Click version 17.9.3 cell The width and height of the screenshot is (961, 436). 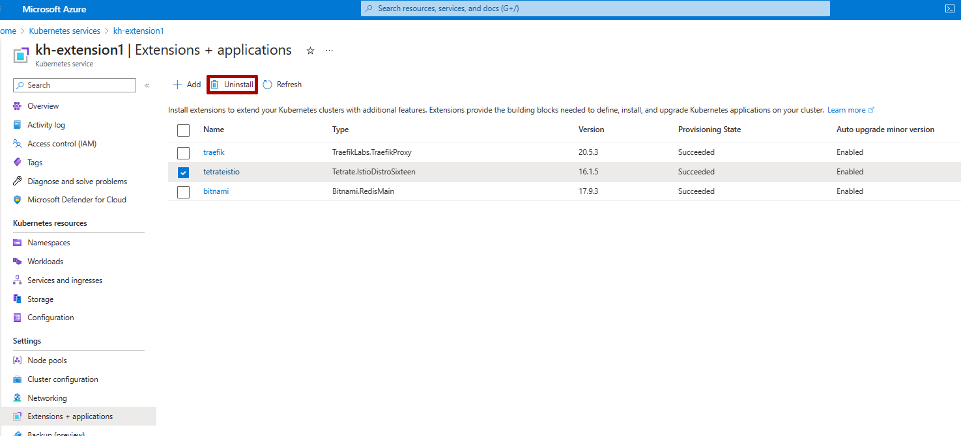(x=589, y=191)
